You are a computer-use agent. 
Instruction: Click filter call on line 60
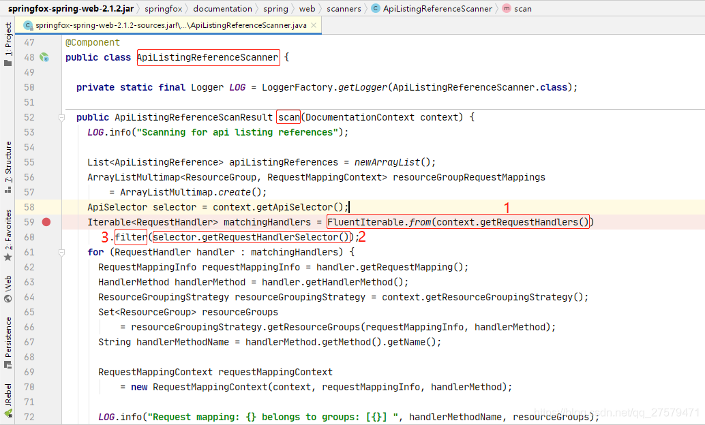click(131, 237)
